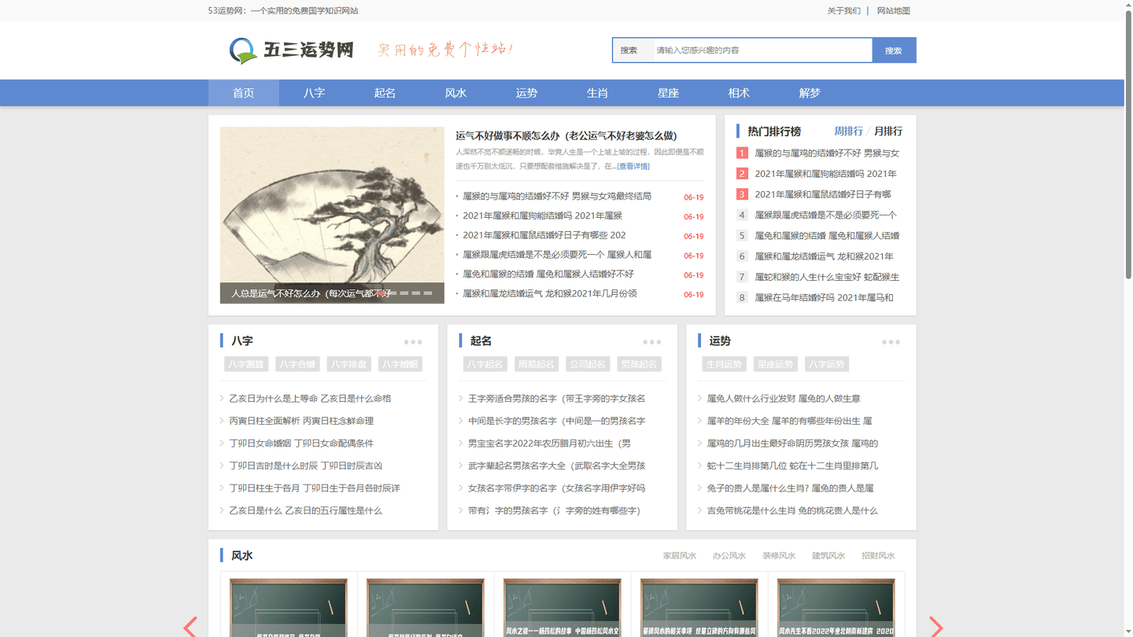Open article 蛇十二生肖排第几位
This screenshot has width=1133, height=637.
(792, 466)
